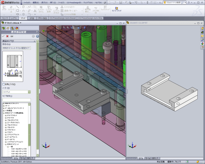Open the ConfigurationManager panel icon
Screen dimensions: 205x164
(x=12, y=28)
